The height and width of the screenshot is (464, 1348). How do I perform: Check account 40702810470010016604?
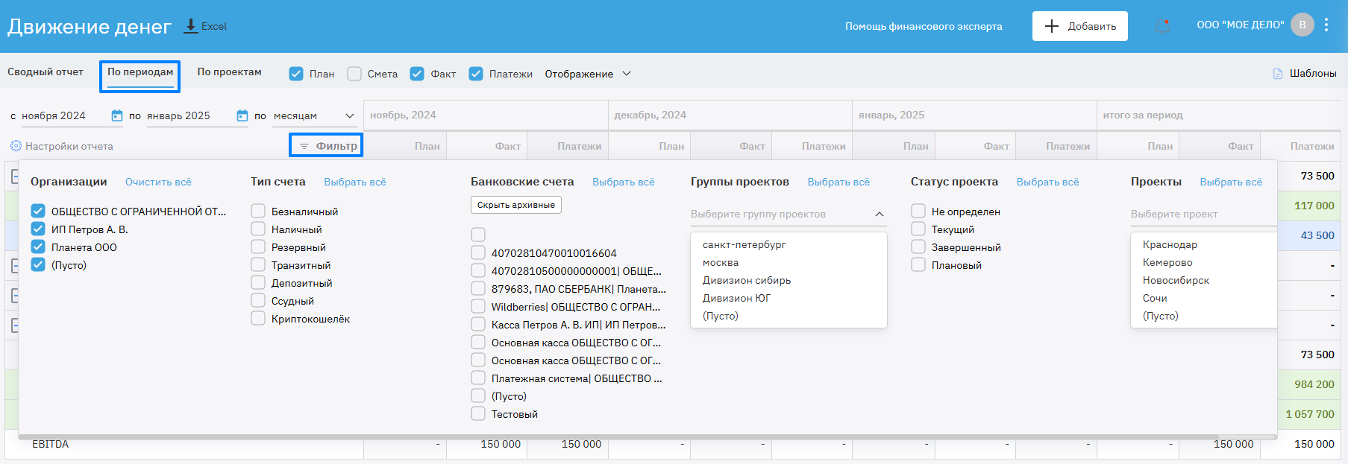click(478, 252)
